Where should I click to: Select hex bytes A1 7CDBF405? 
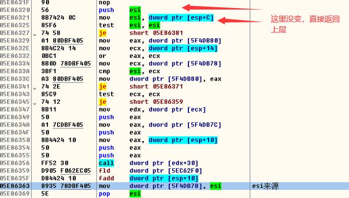click(62, 125)
